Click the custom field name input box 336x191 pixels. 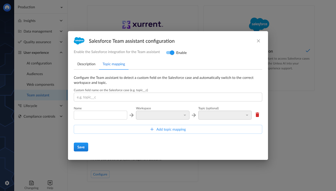(168, 97)
